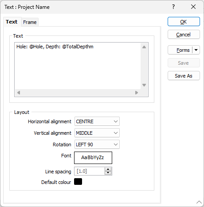
Task: Click the horizontal scroll right arrow
Action: tap(137, 93)
